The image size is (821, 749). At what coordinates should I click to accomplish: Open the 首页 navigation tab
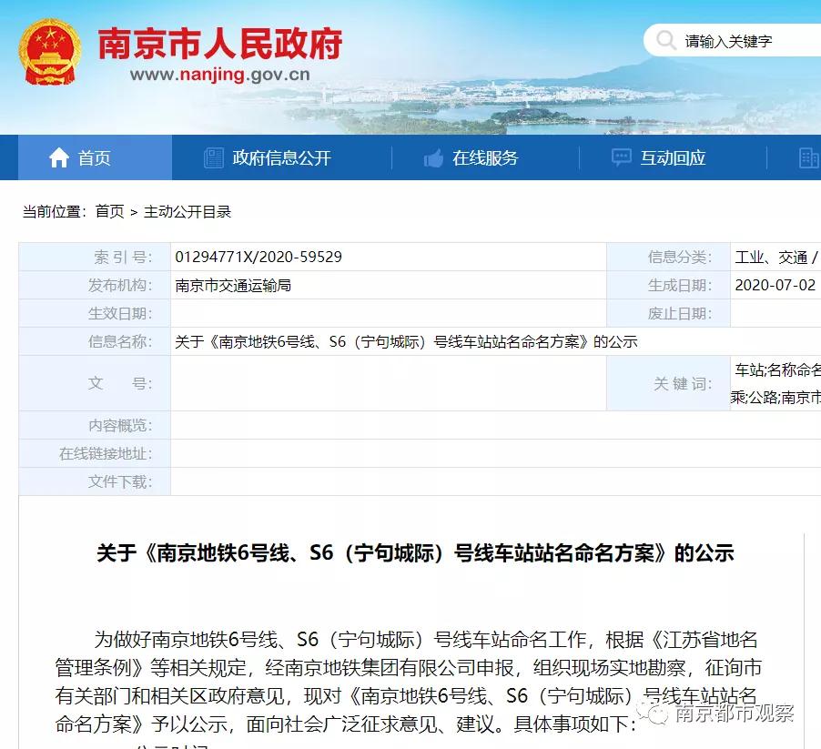pyautogui.click(x=95, y=157)
